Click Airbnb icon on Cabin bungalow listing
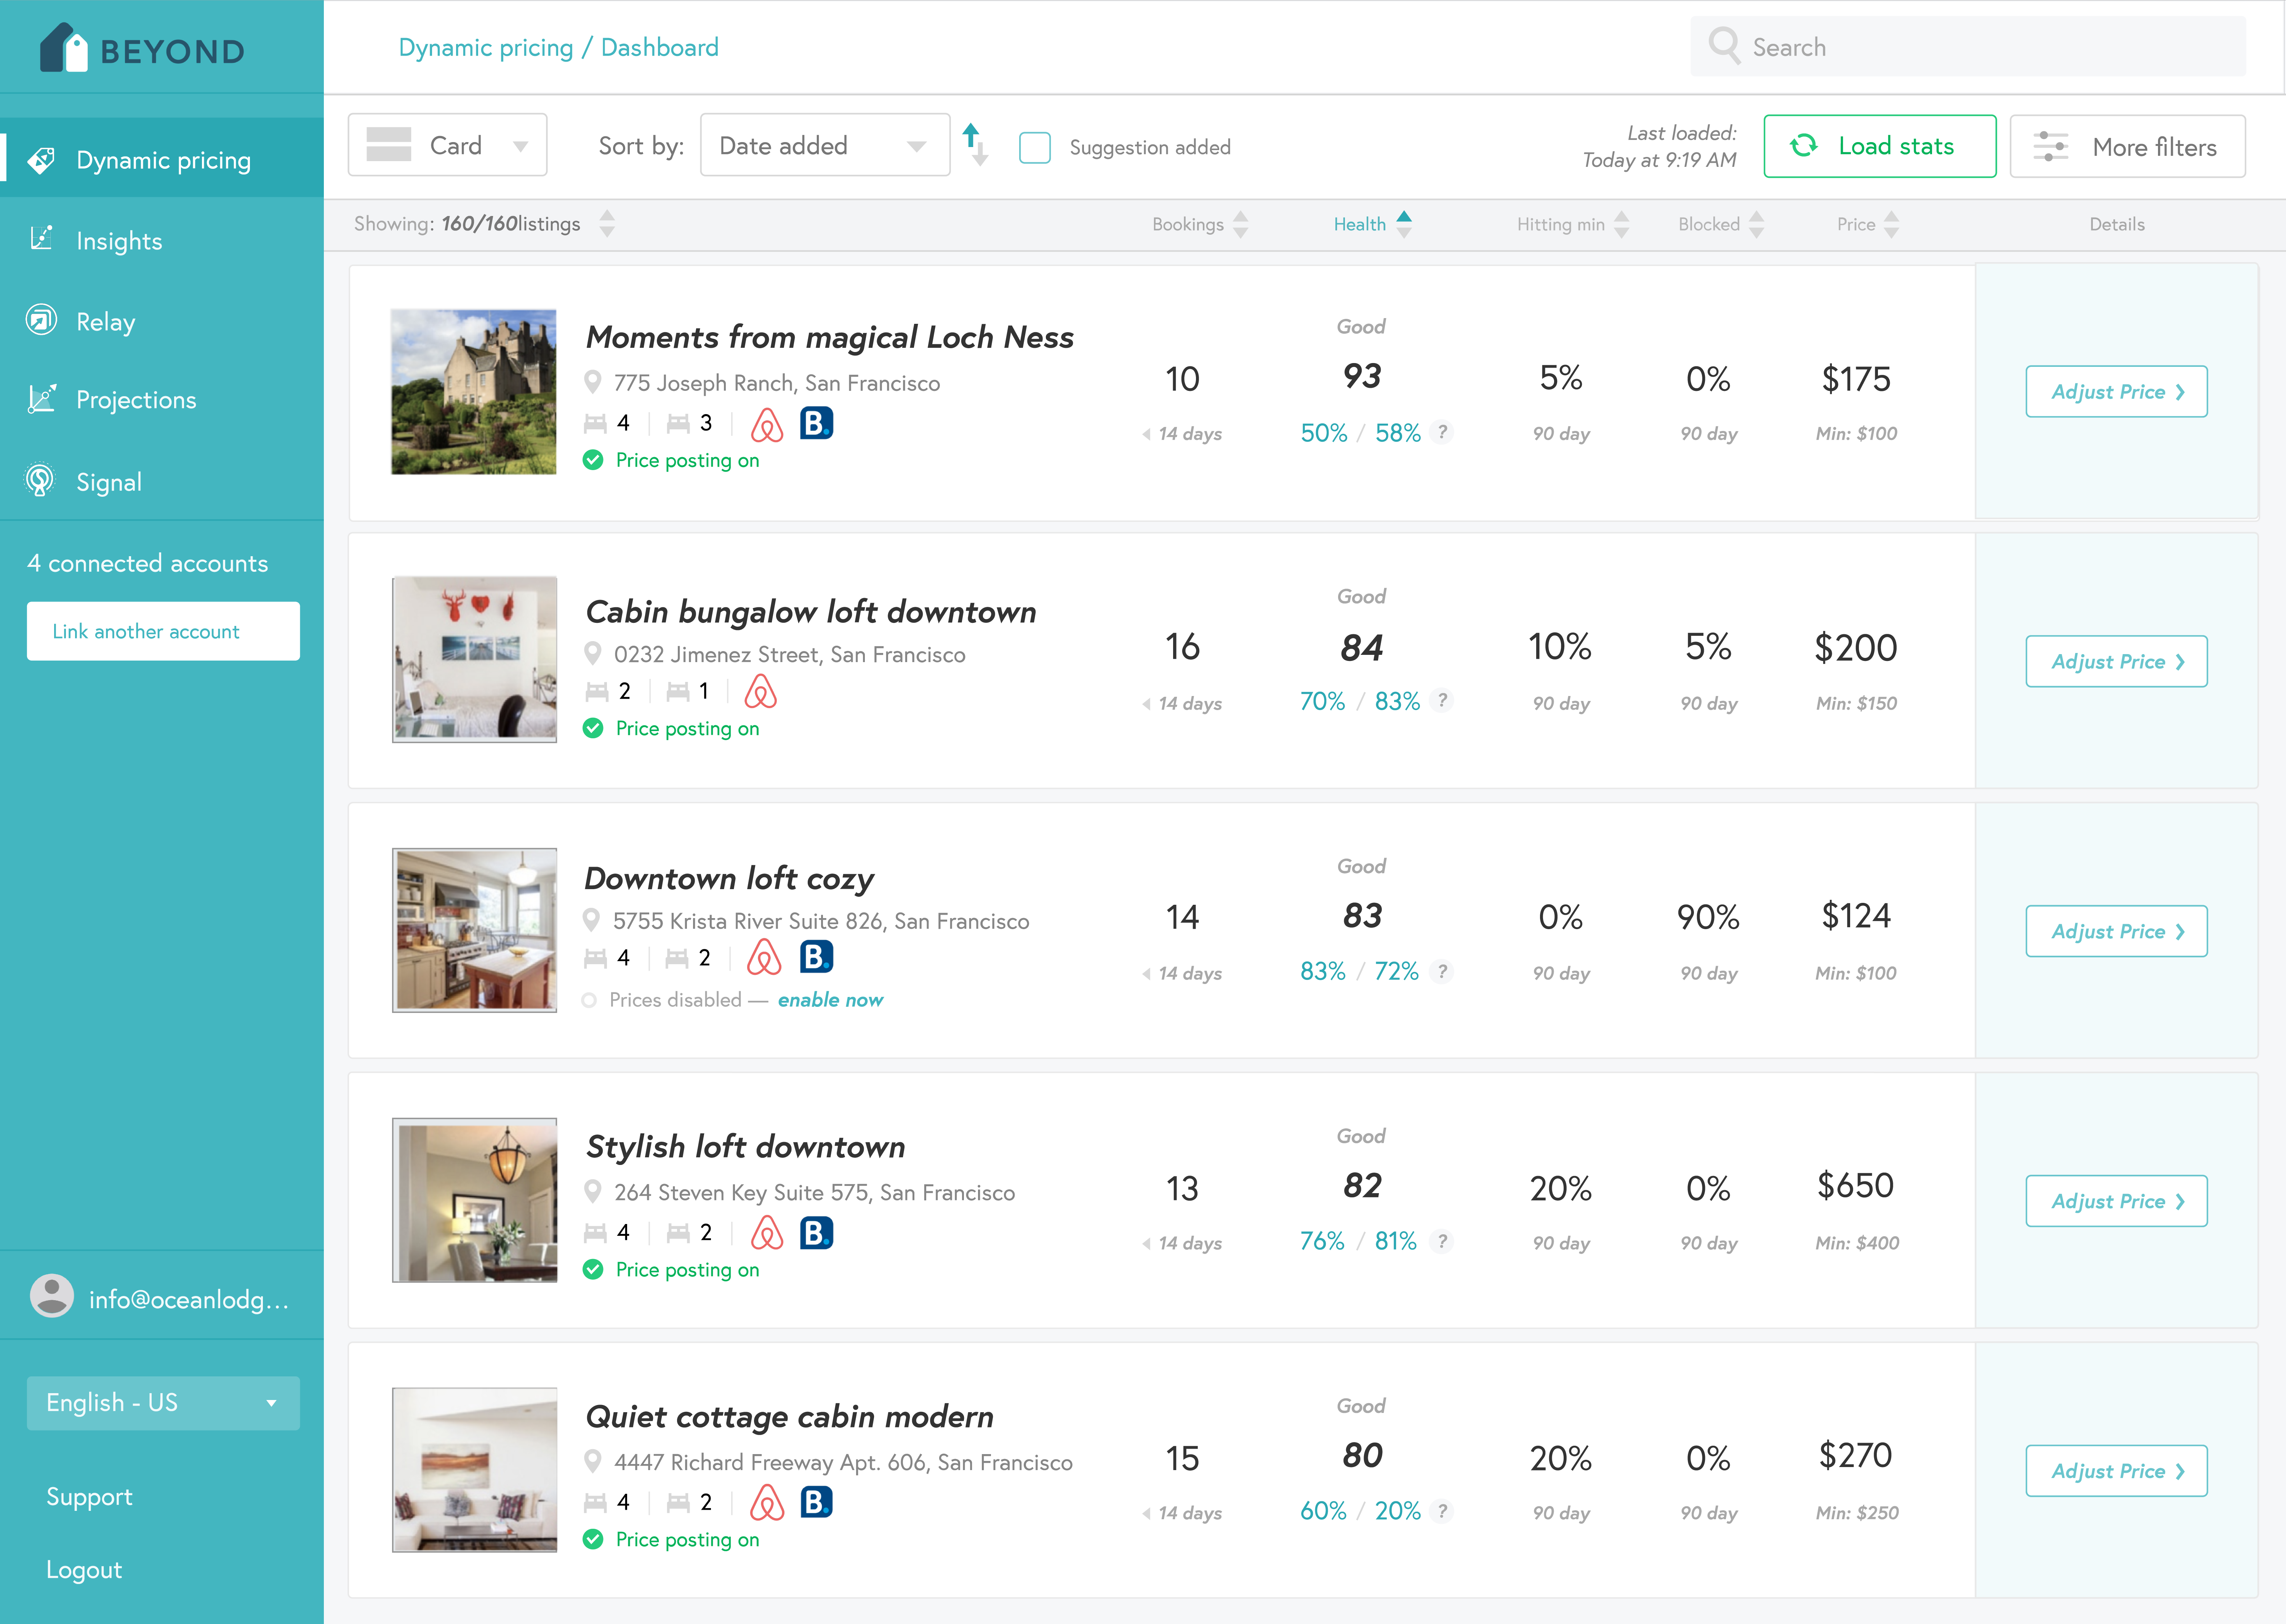2286x1624 pixels. (761, 692)
